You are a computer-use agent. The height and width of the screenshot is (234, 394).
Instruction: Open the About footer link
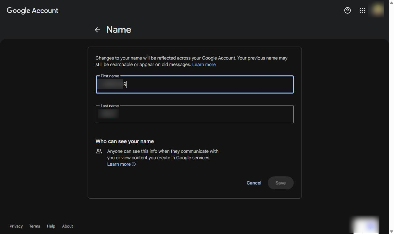point(68,226)
